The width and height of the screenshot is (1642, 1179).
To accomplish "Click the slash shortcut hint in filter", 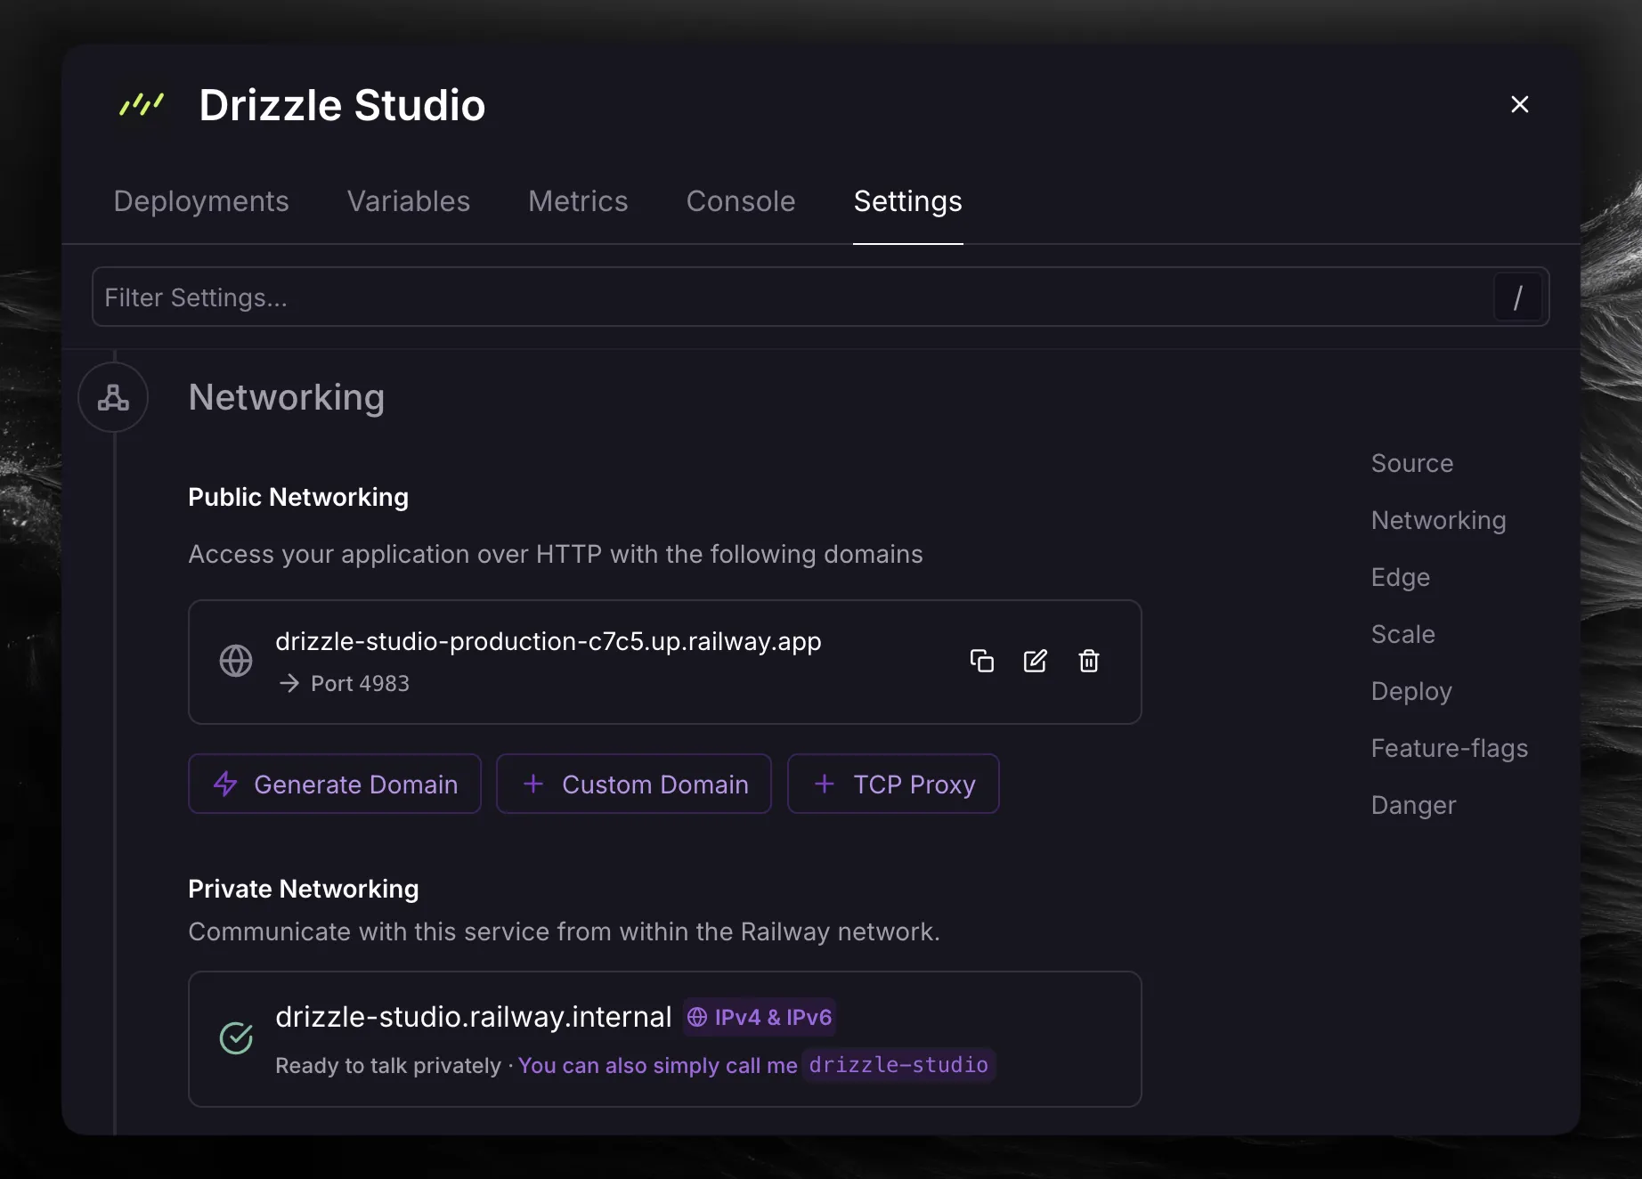I will pos(1517,297).
